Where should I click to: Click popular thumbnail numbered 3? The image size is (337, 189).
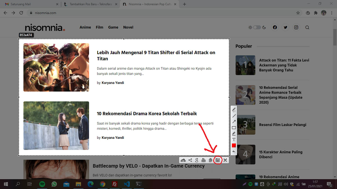click(245, 125)
